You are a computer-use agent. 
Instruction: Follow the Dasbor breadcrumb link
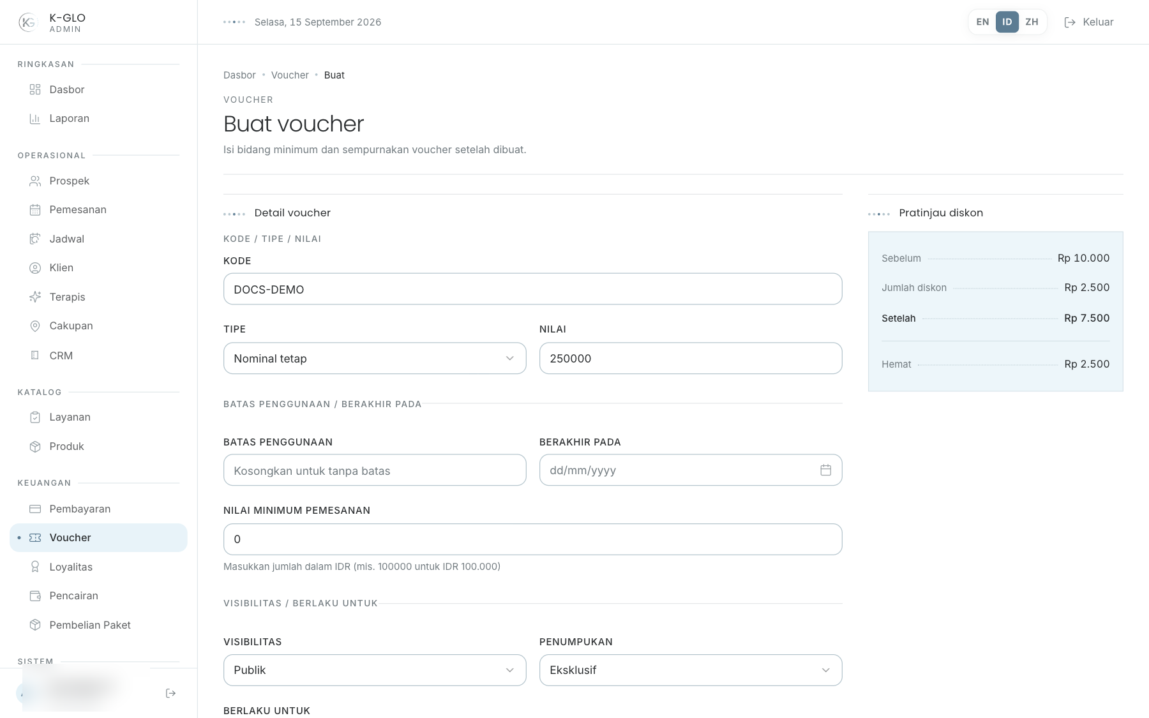tap(239, 75)
